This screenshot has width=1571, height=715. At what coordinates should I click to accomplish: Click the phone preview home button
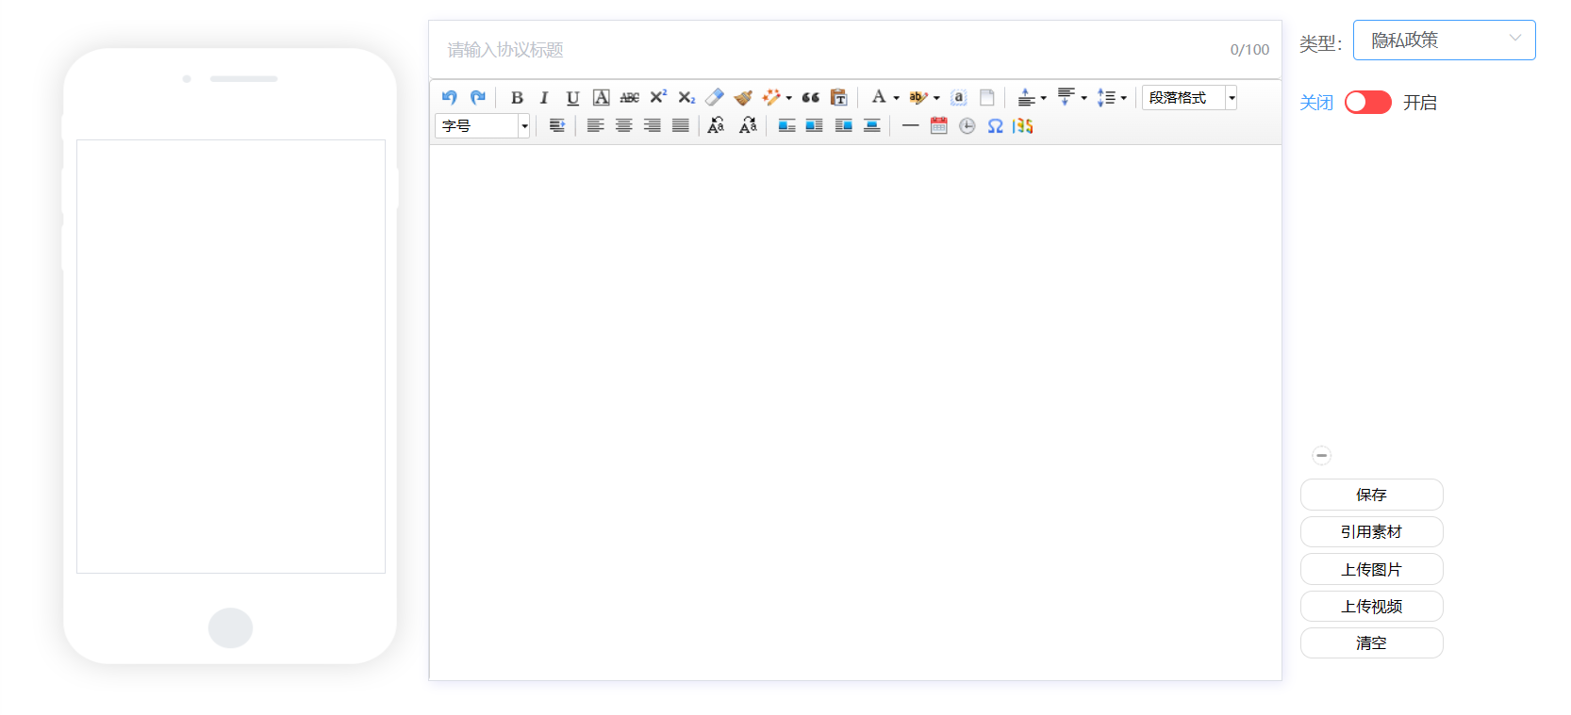(x=230, y=627)
